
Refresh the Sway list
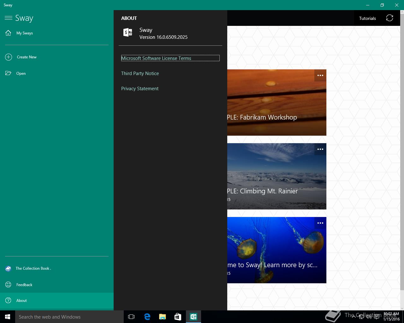389,18
